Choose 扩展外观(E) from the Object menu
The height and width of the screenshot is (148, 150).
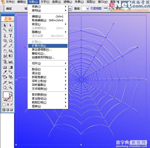pyautogui.click(x=48, y=46)
